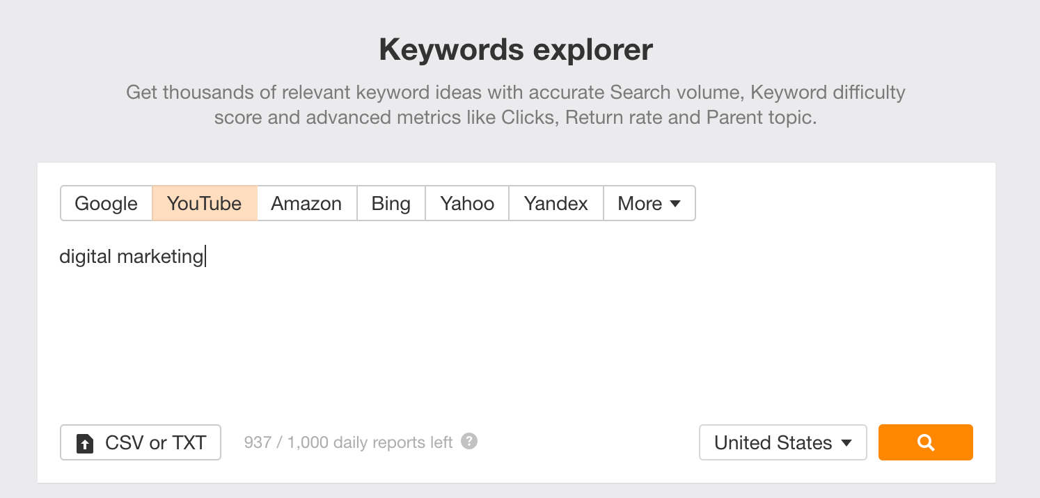Viewport: 1040px width, 498px height.
Task: Click the orange search magnifier button
Action: 925,442
